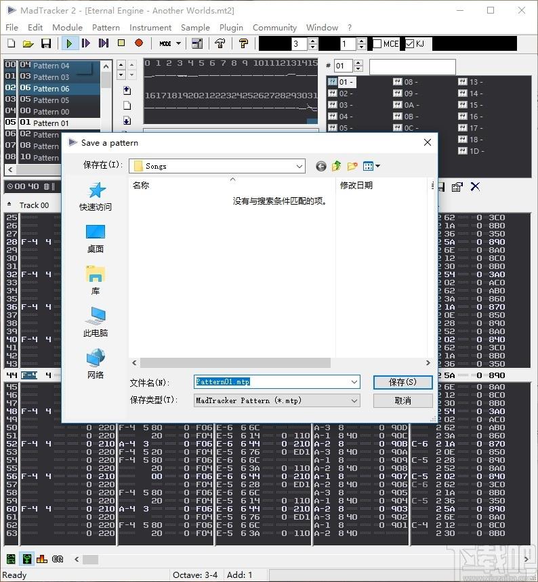Screen dimensions: 538x582
Task: Click the white hammer tool icon
Action: pos(220,43)
